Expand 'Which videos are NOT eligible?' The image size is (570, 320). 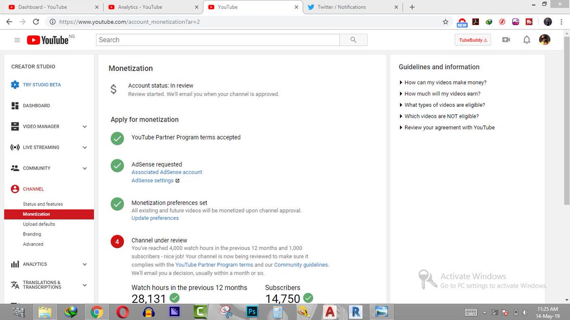click(439, 116)
